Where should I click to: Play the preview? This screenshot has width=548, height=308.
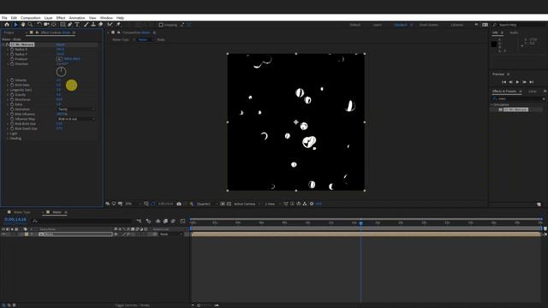click(517, 82)
